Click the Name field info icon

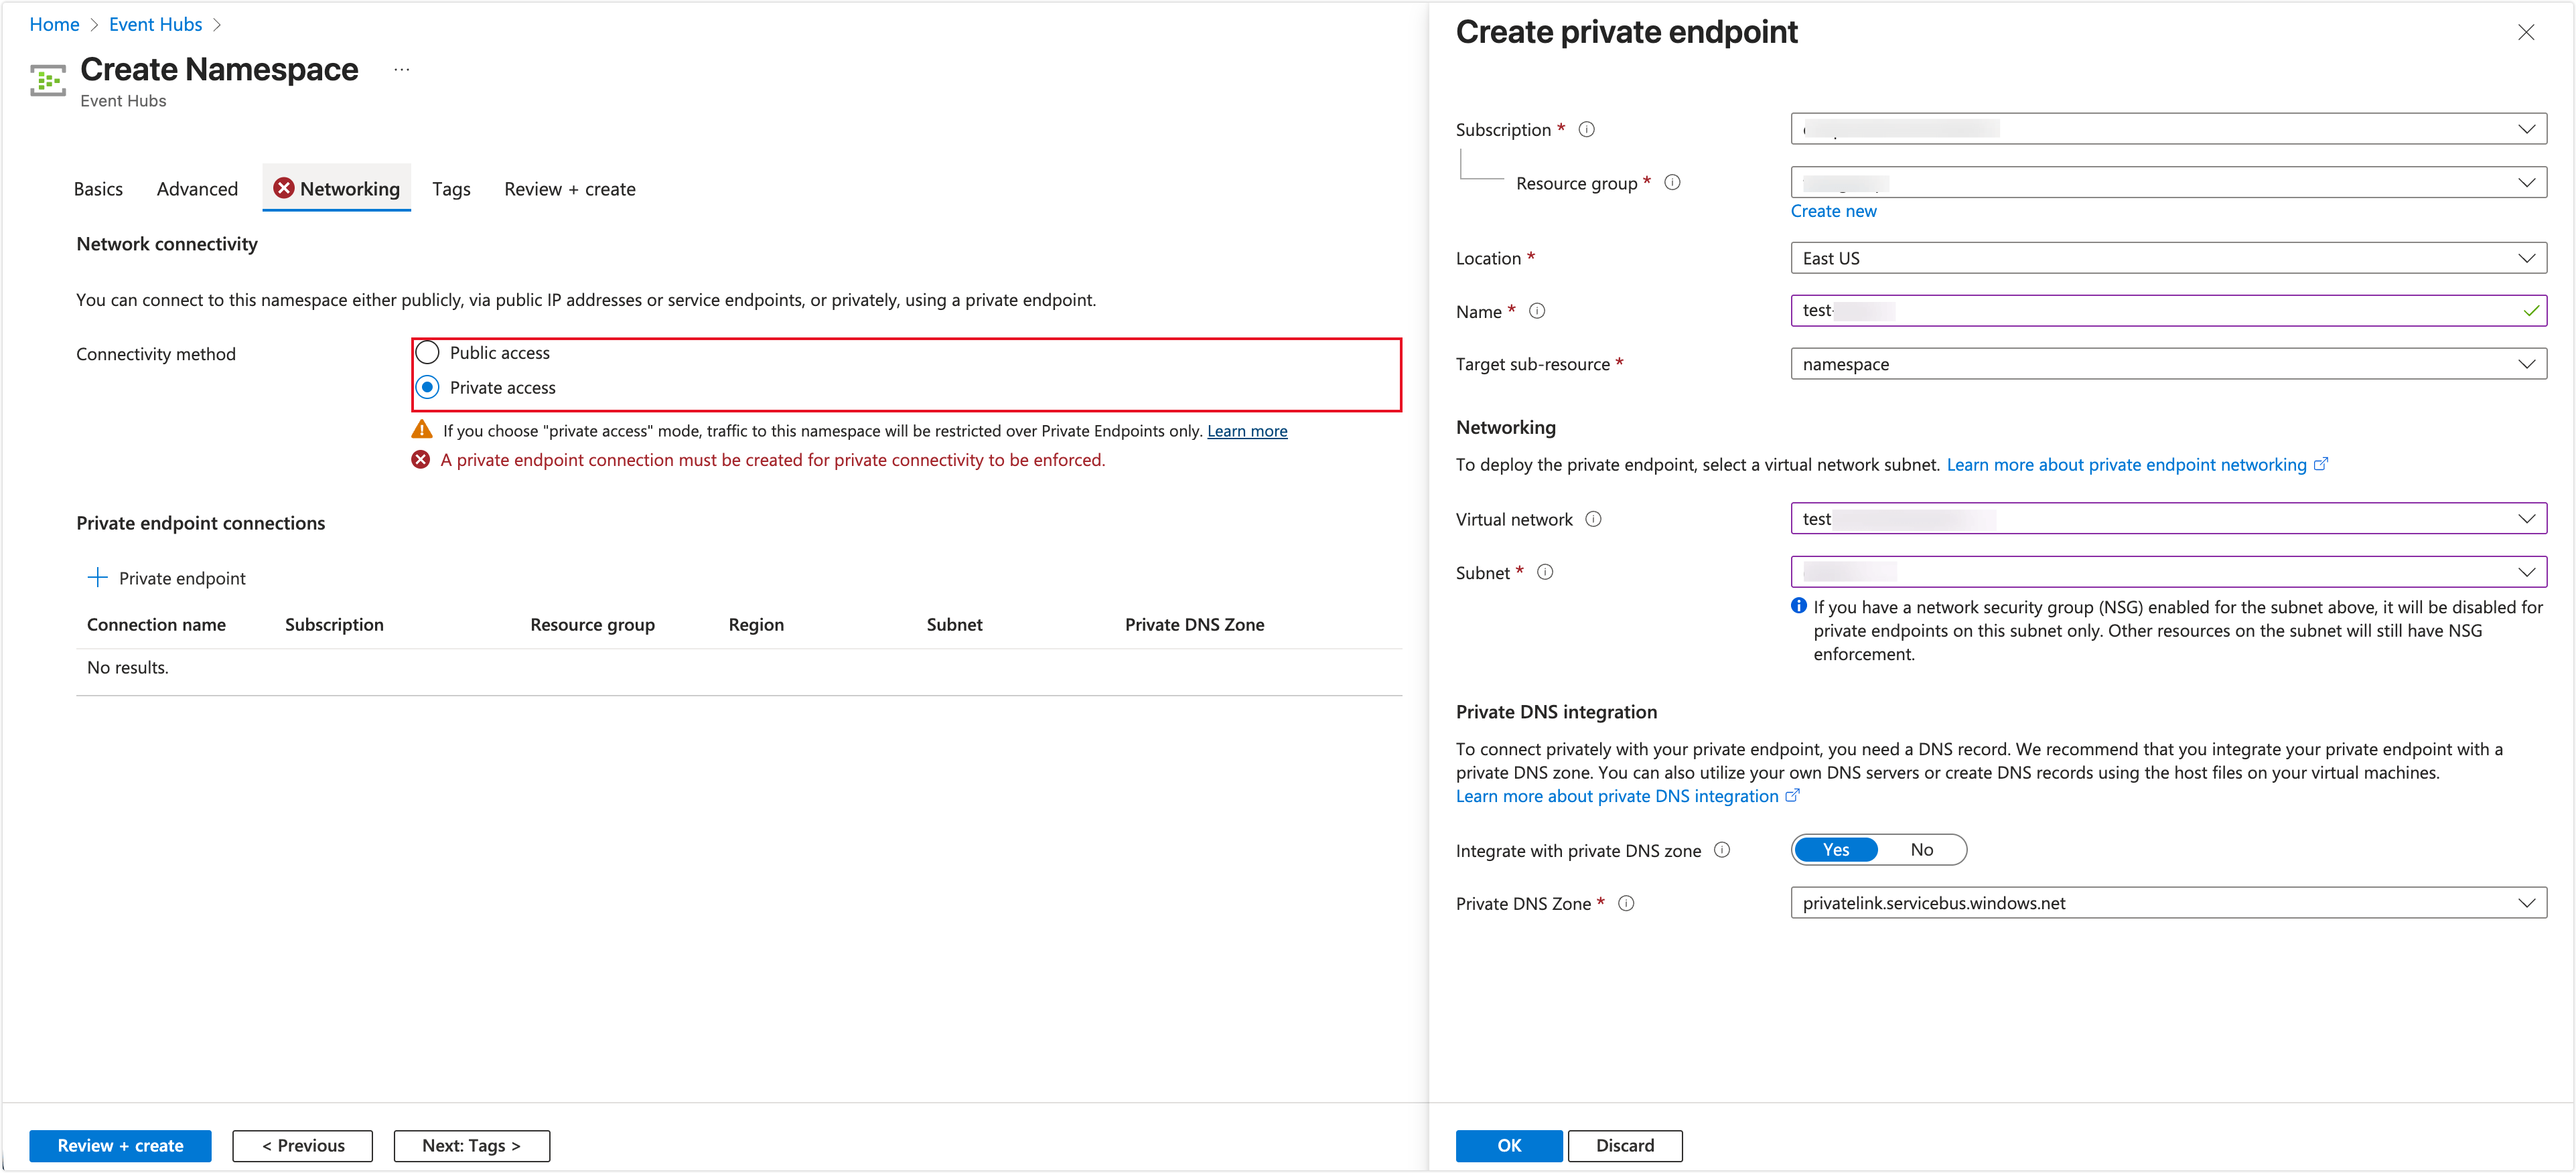pyautogui.click(x=1537, y=311)
